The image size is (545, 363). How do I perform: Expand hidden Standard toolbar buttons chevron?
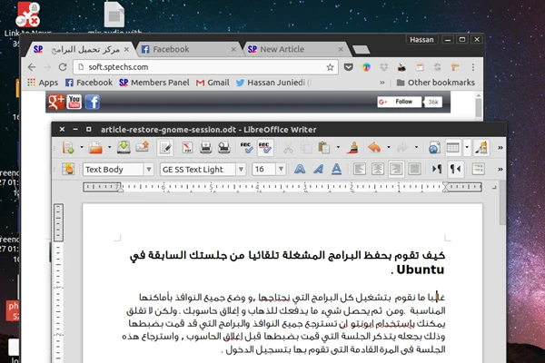click(500, 148)
